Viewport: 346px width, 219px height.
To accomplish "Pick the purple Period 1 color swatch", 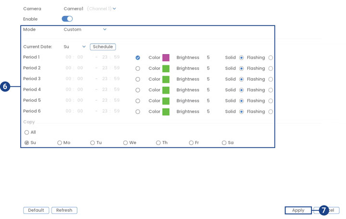I will [166, 58].
